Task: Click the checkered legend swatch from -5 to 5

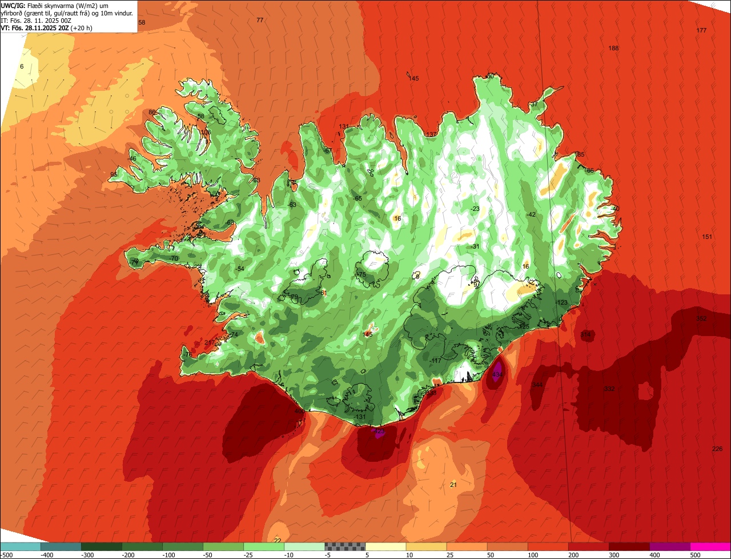Action: click(x=345, y=546)
